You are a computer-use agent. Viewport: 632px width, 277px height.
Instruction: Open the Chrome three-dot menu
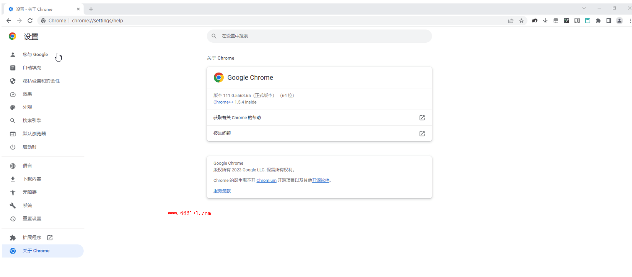tap(630, 21)
